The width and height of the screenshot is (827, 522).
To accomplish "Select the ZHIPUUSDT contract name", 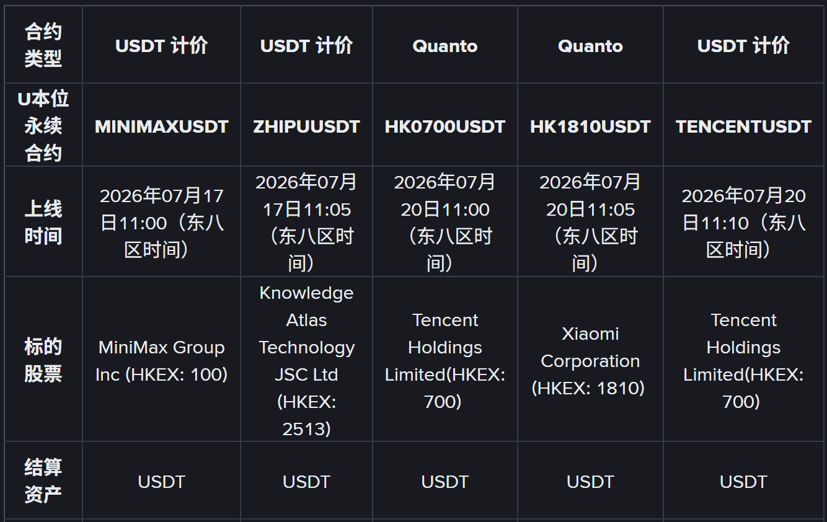I will point(306,126).
